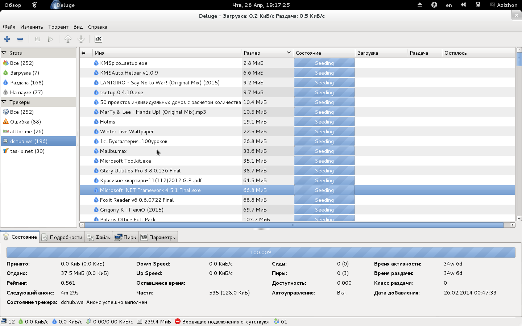
Task: Open the sound volume indicator
Action: point(463,5)
